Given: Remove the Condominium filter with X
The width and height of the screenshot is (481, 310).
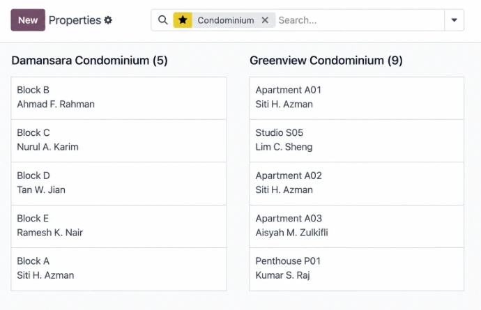Looking at the screenshot, I should coord(265,20).
